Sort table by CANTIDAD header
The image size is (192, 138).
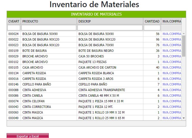click(152, 21)
